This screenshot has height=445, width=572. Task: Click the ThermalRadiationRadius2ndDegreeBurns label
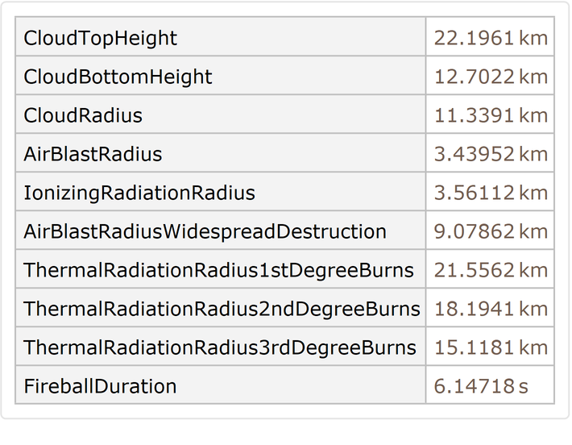point(222,309)
